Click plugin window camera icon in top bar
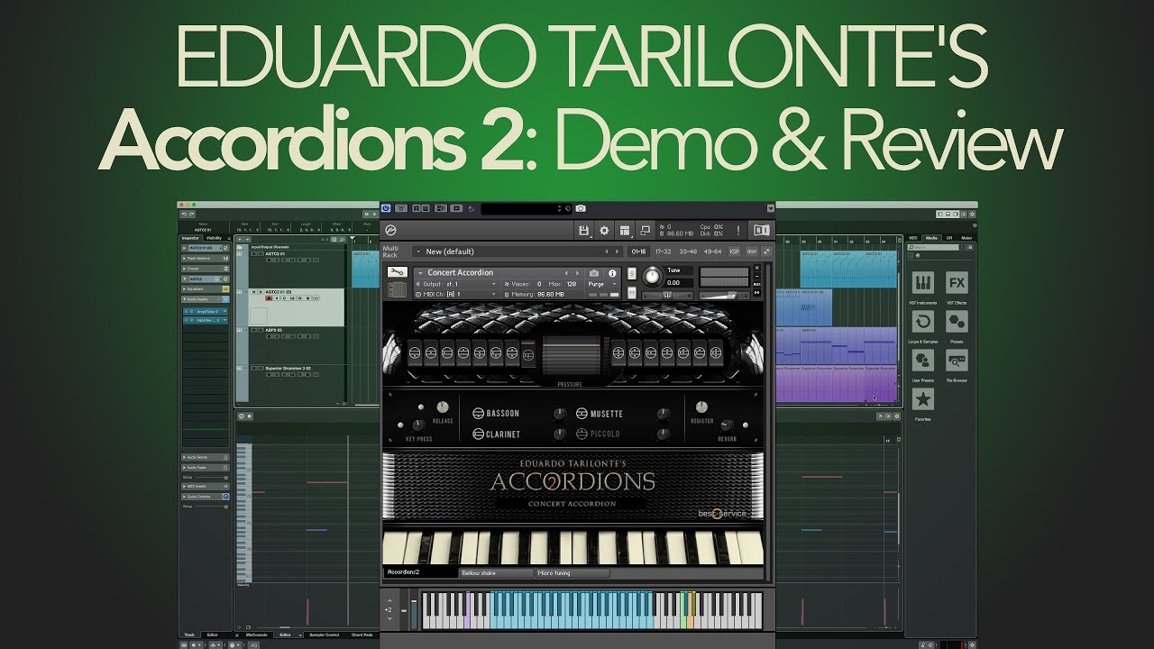The image size is (1154, 649). coord(581,208)
